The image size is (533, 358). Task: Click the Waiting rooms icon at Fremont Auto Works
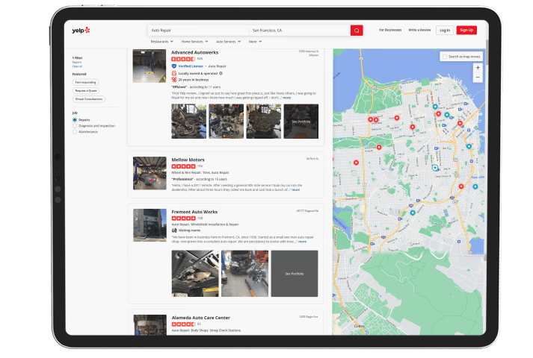tap(174, 230)
